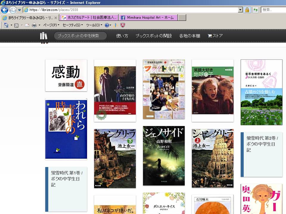Open the ページ(P) dropdown menu

51,25
